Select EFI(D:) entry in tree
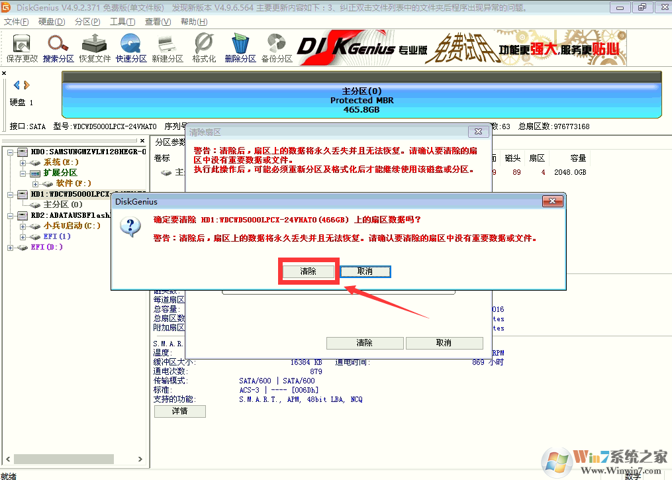The image size is (672, 480). point(47,247)
